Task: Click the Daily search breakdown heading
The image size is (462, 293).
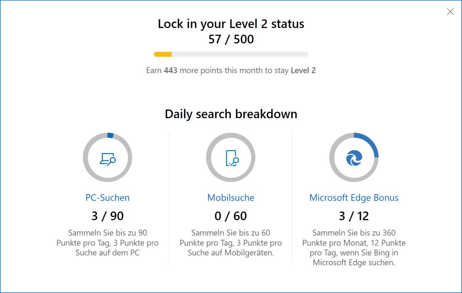Action: 231,114
